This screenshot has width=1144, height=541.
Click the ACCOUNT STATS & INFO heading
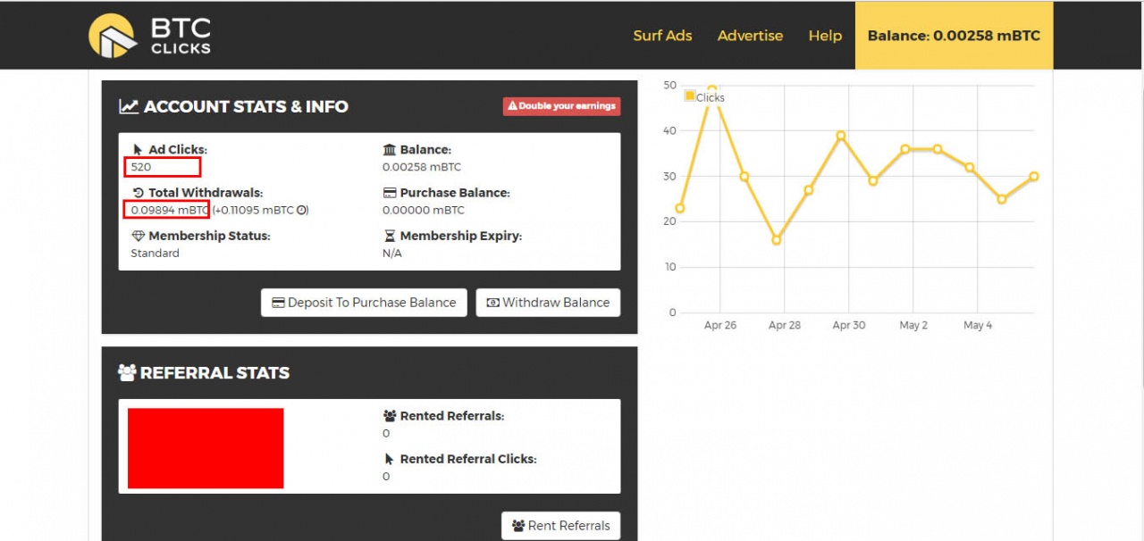(x=246, y=106)
